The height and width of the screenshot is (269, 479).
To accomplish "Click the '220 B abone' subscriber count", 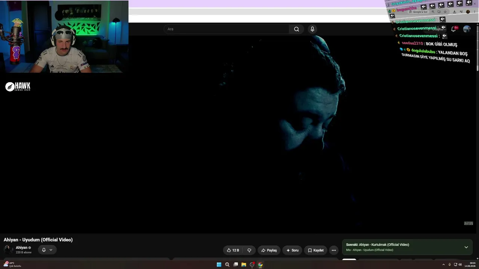I will point(24,253).
